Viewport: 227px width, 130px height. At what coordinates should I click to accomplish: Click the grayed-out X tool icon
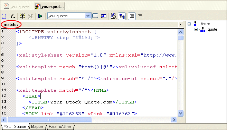click(30, 16)
